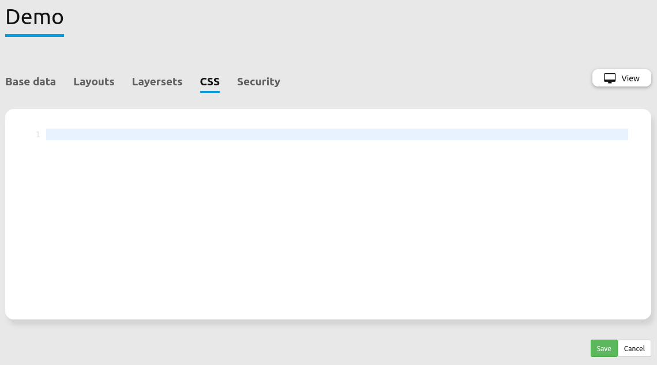
Task: Click the active CSS tab
Action: pyautogui.click(x=210, y=82)
